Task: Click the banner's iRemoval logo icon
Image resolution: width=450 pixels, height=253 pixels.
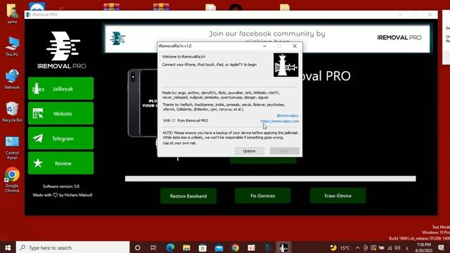Action: coord(117,39)
